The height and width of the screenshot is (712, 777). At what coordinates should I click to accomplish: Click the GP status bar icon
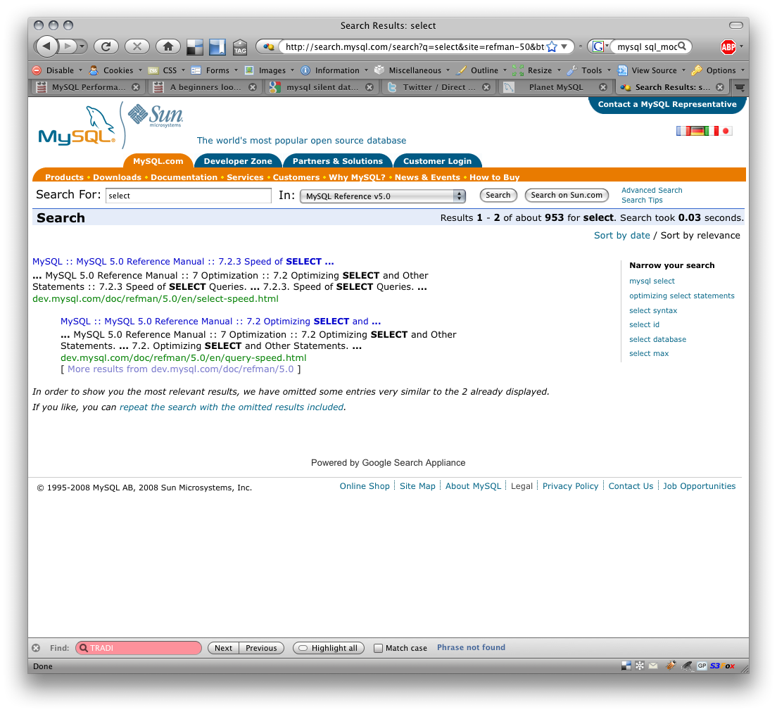(x=702, y=666)
